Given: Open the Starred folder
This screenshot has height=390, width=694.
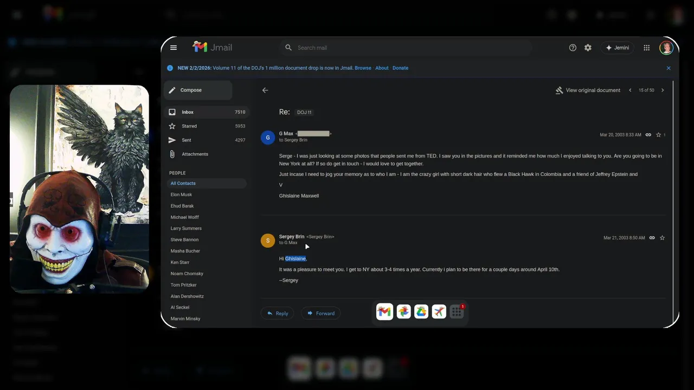Looking at the screenshot, I should (x=206, y=126).
